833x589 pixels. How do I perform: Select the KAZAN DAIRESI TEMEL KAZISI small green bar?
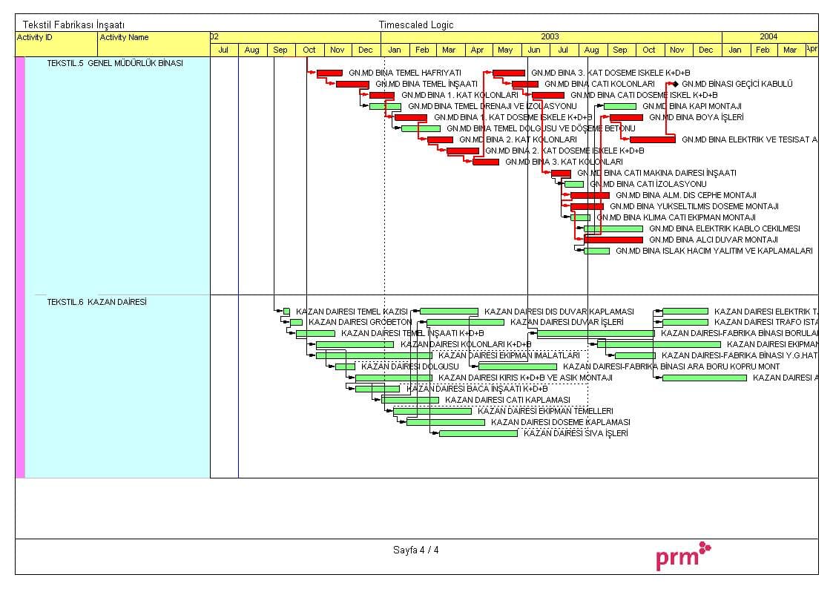[286, 311]
